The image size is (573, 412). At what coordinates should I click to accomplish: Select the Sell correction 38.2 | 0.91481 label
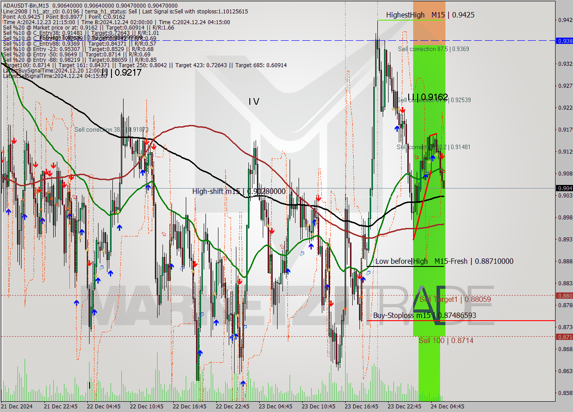click(x=433, y=147)
